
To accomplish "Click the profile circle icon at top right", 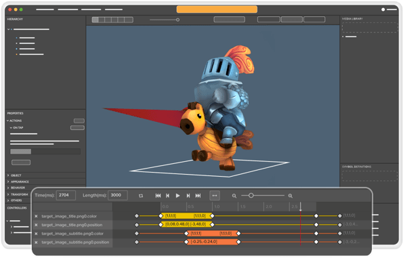I will point(383,9).
